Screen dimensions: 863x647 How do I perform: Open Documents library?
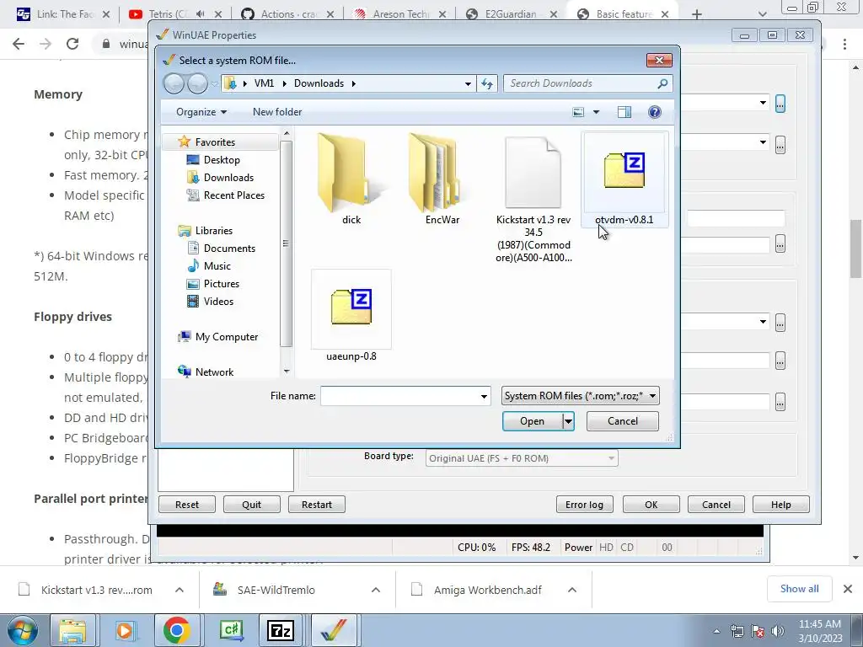tap(229, 249)
